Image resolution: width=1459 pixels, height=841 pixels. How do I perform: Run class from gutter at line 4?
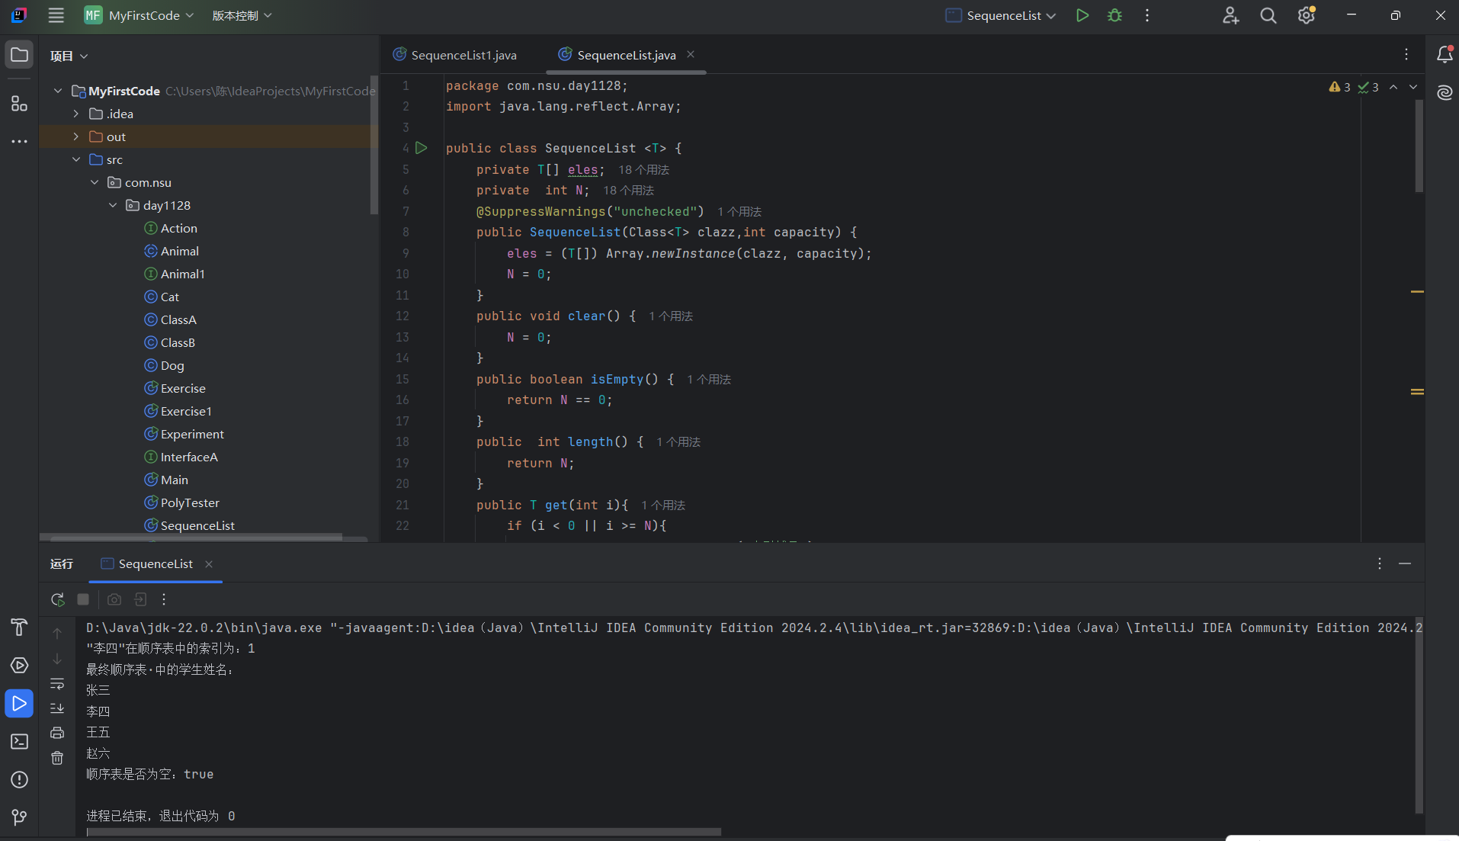421,148
